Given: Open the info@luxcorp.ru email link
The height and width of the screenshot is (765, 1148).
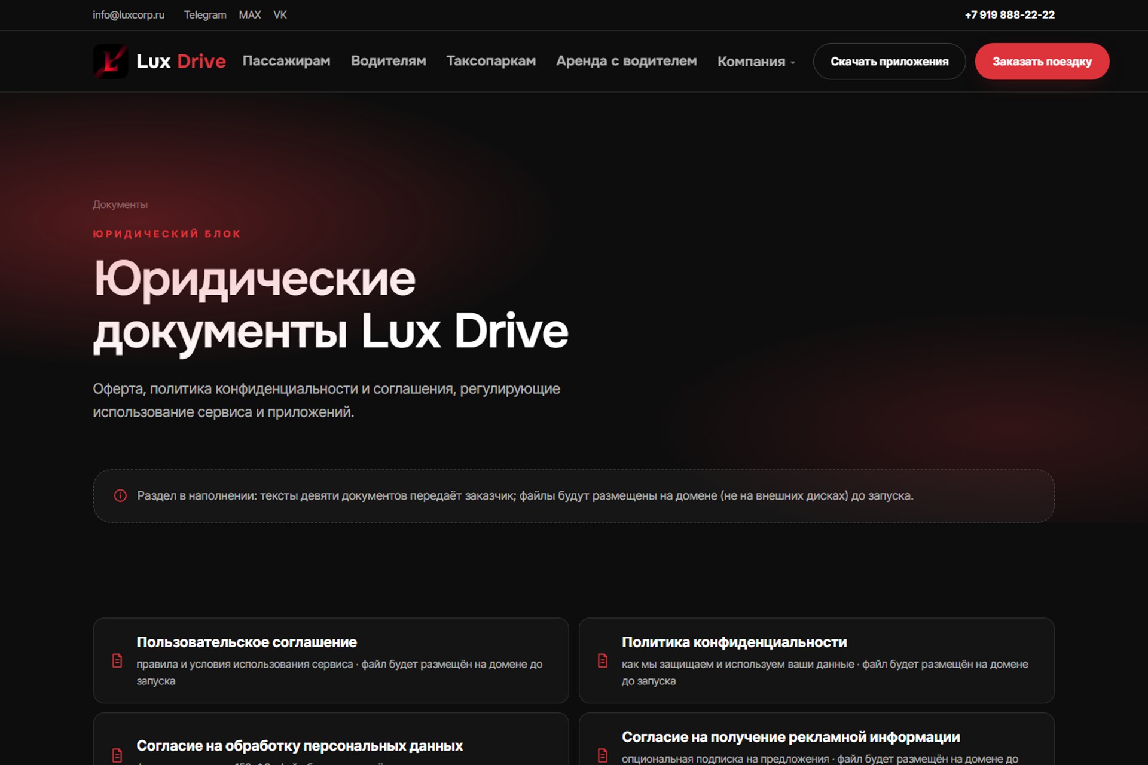Looking at the screenshot, I should 129,15.
